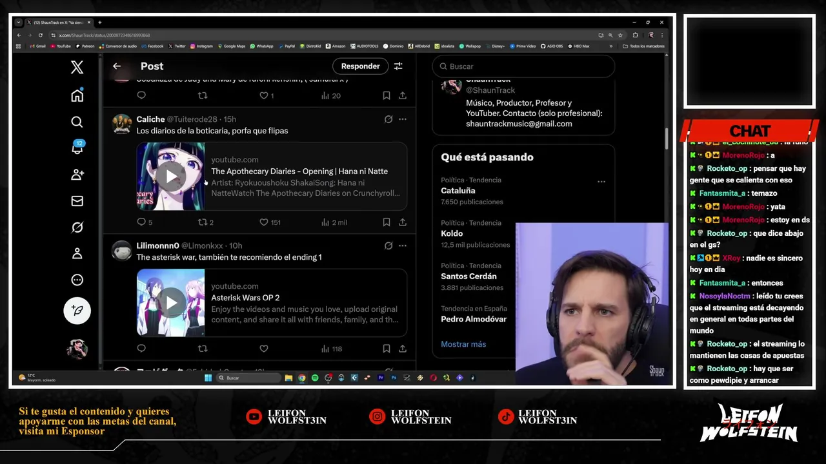Reply to Caliche's post
The image size is (826, 464).
[141, 222]
